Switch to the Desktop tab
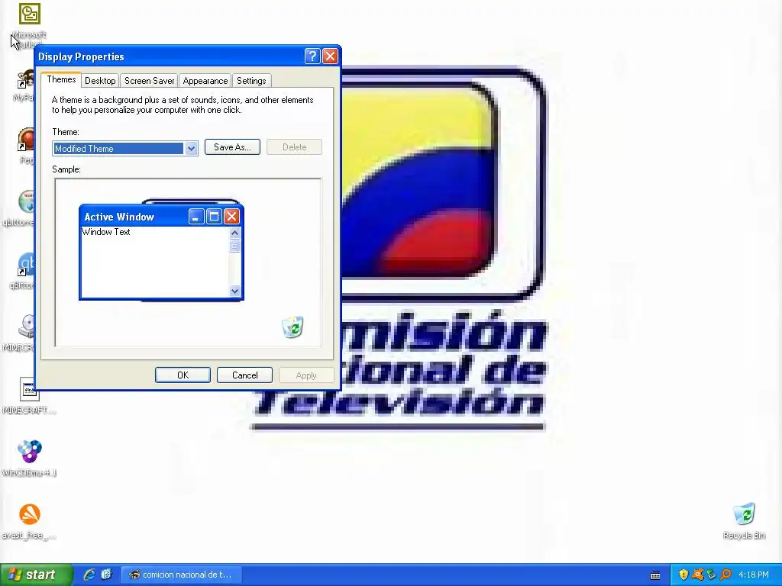Screen dimensions: 782x586 100,81
